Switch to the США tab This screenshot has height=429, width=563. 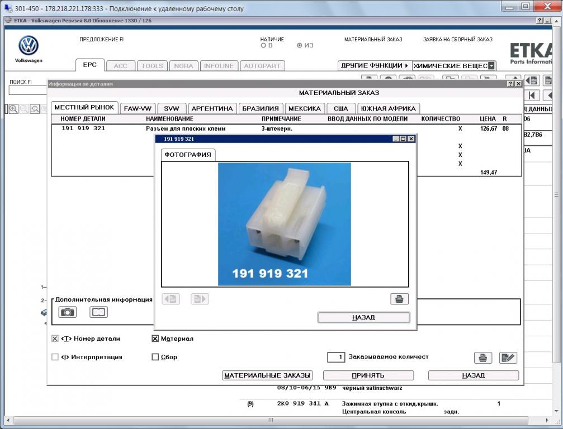341,108
